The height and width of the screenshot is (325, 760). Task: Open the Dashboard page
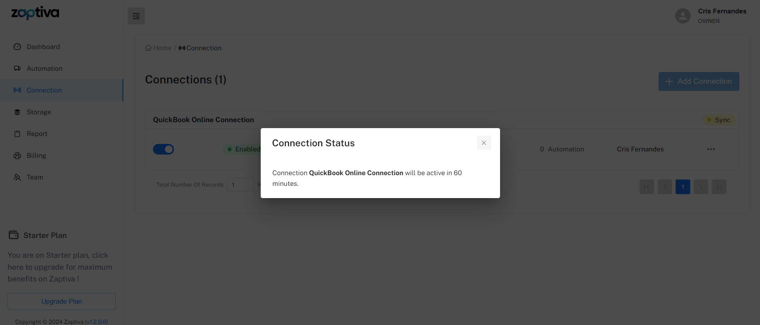point(43,47)
